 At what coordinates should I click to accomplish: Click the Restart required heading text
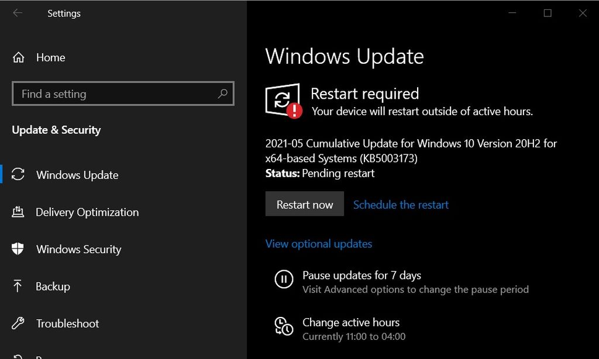click(365, 94)
